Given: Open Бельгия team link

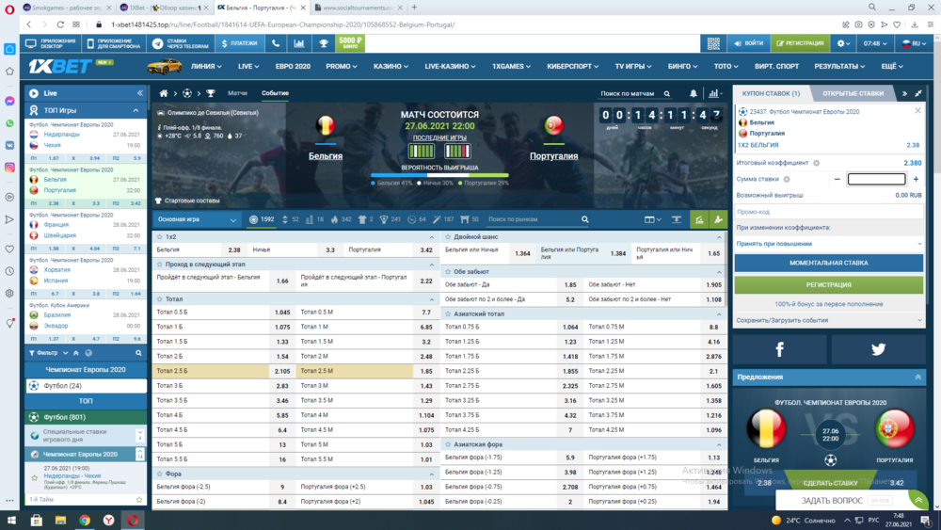Looking at the screenshot, I should click(x=326, y=156).
